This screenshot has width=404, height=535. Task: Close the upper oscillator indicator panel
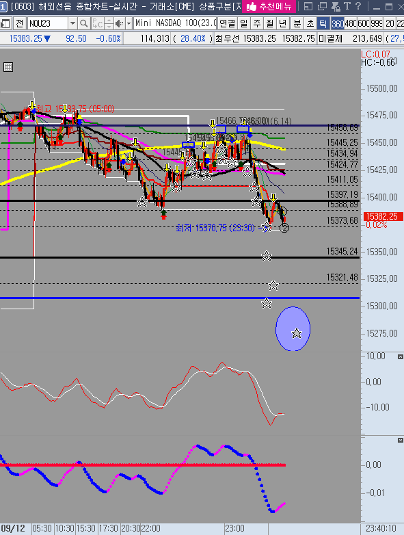point(401,356)
